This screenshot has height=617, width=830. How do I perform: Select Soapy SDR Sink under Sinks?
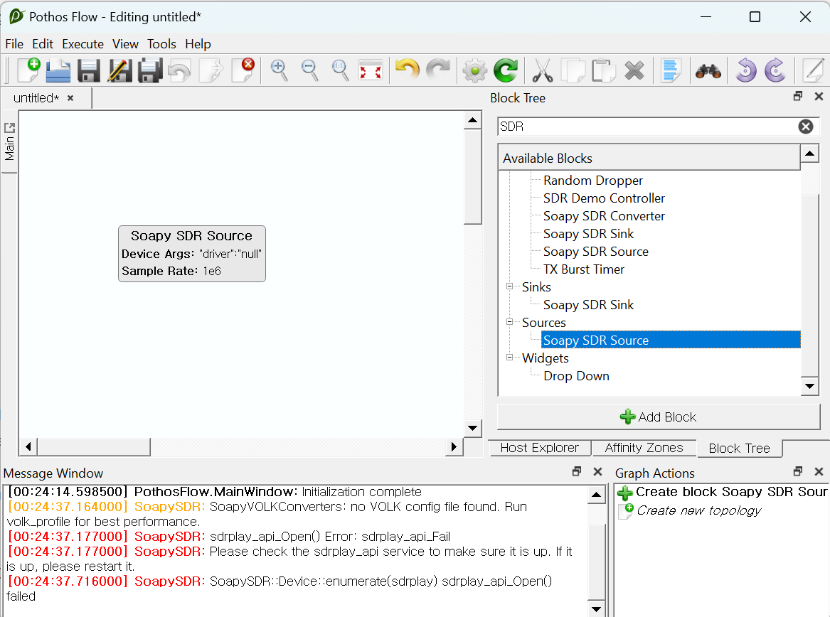[588, 305]
